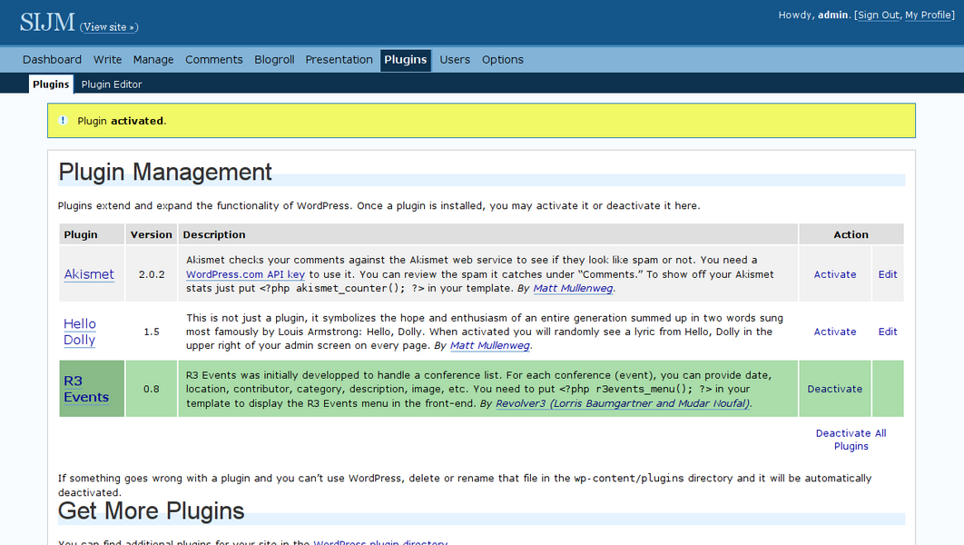Open My Profile link
Screen dimensions: 964x545
(x=929, y=15)
